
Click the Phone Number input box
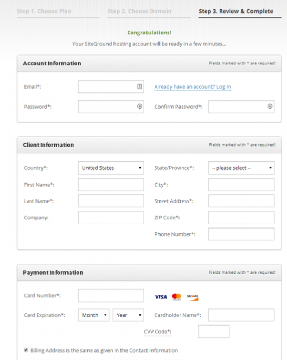241,234
